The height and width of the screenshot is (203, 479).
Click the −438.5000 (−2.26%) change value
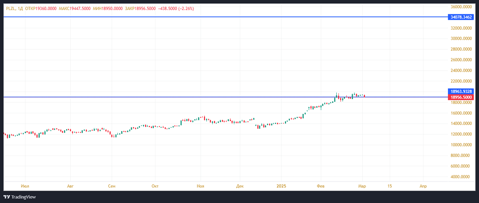(176, 9)
